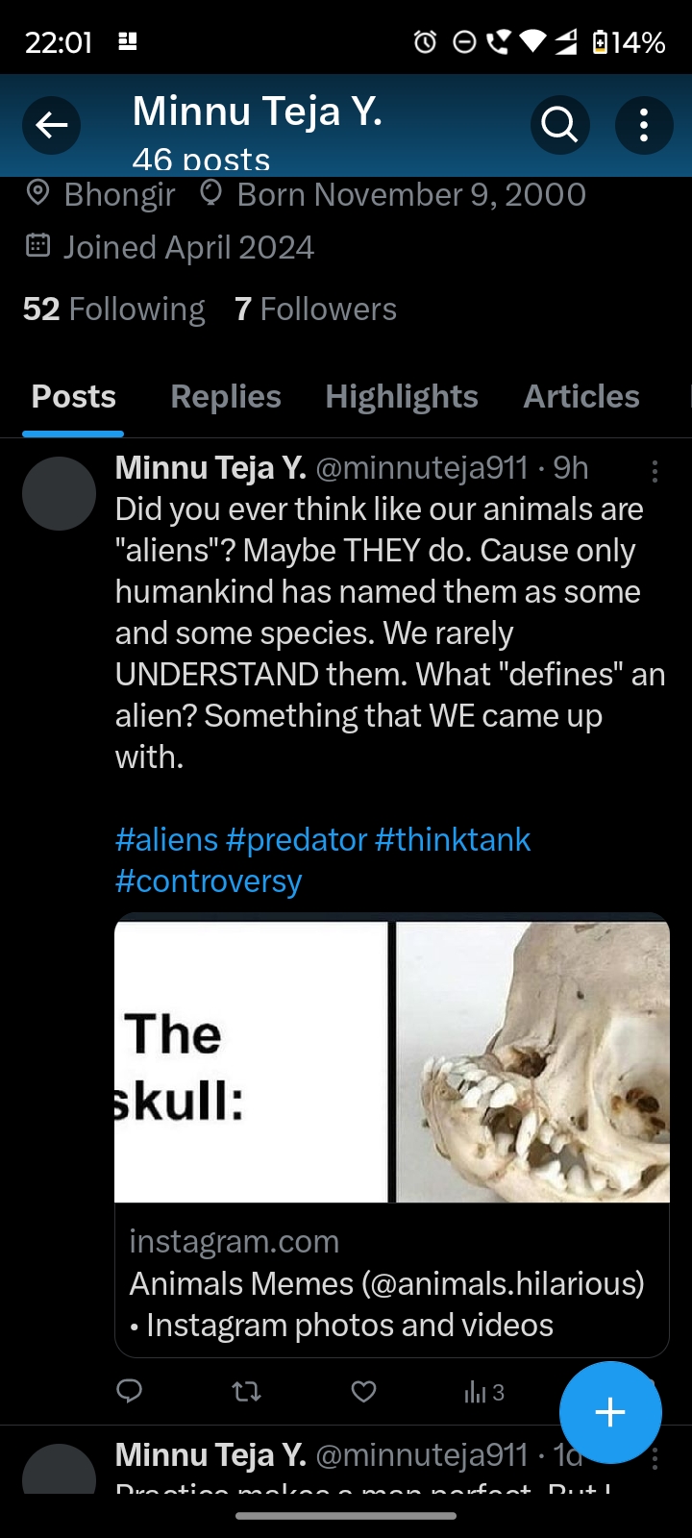Compose new post with plus button
Viewport: 692px width, 1538px height.
point(610,1412)
